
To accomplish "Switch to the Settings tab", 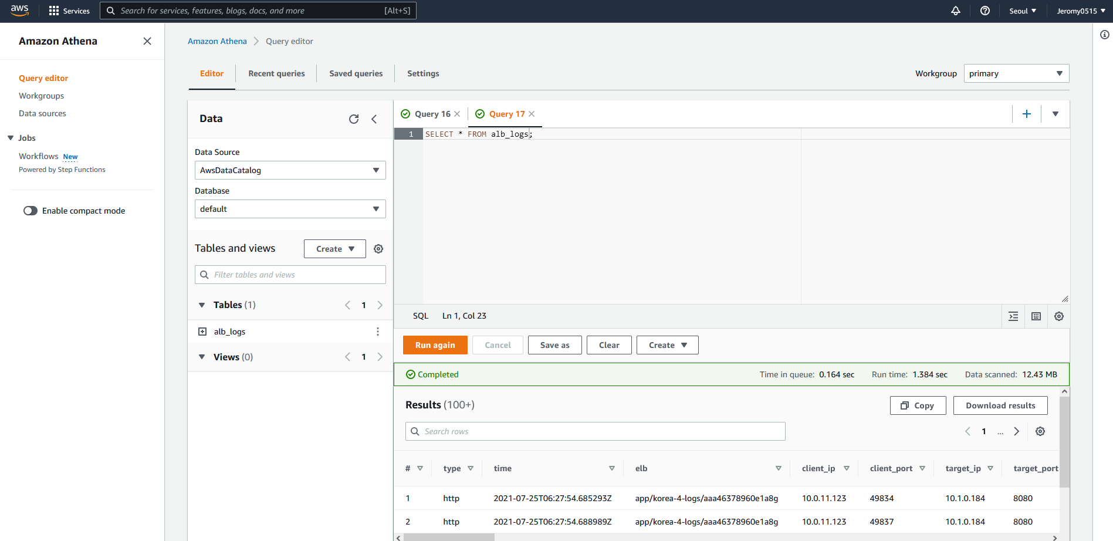I will 423,73.
